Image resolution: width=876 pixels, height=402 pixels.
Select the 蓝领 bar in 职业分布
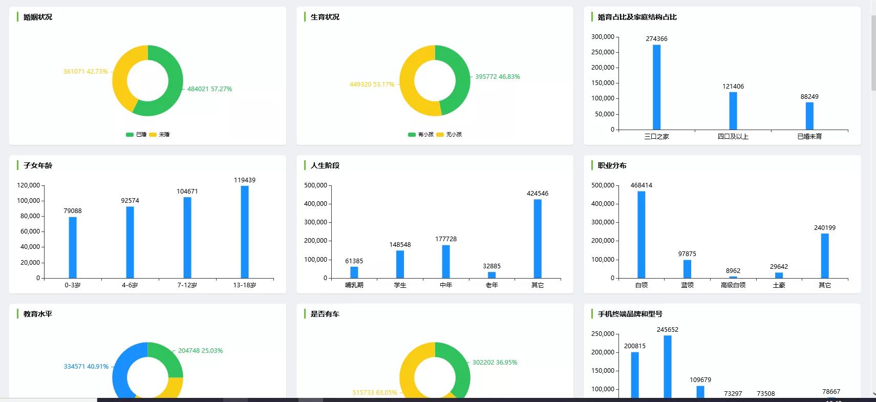(x=687, y=269)
